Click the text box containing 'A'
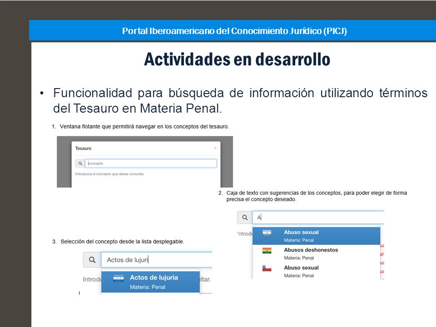436x327 pixels. (318, 218)
